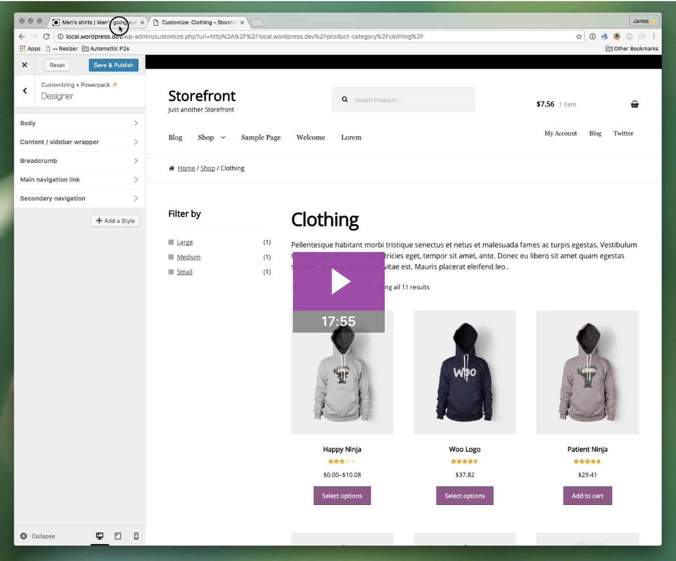Screen dimensions: 676x561
Task: Check the Large filter checkbox
Action: (x=171, y=242)
